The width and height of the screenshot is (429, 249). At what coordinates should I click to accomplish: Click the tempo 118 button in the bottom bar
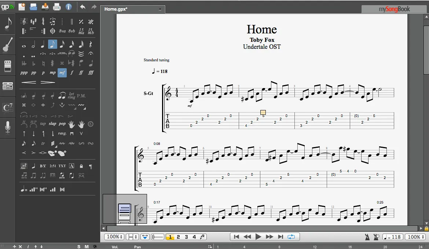[x=392, y=237]
